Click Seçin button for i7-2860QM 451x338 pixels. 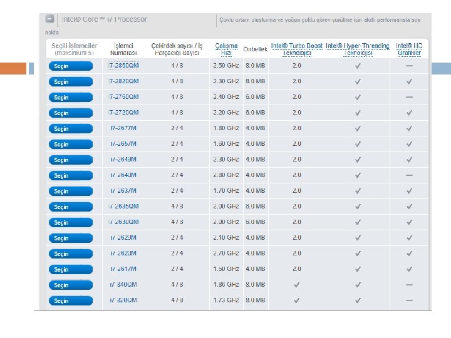click(71, 66)
